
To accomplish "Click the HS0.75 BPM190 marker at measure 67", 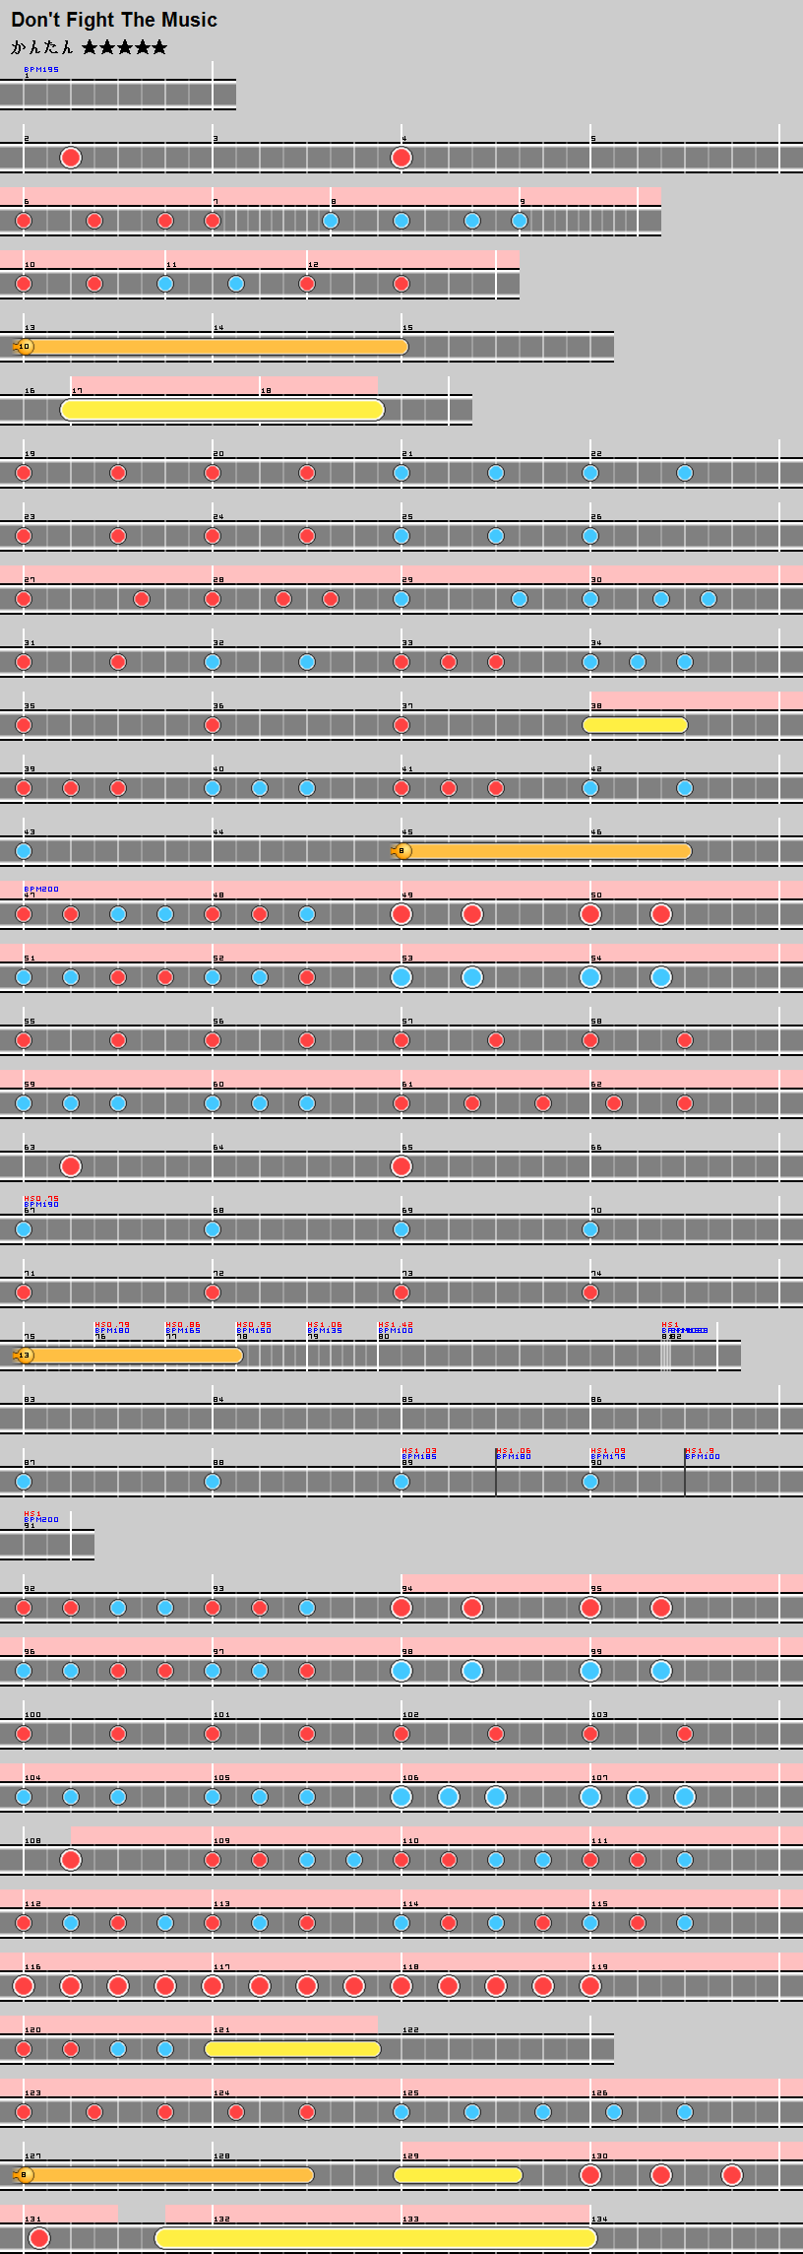I will (41, 1202).
